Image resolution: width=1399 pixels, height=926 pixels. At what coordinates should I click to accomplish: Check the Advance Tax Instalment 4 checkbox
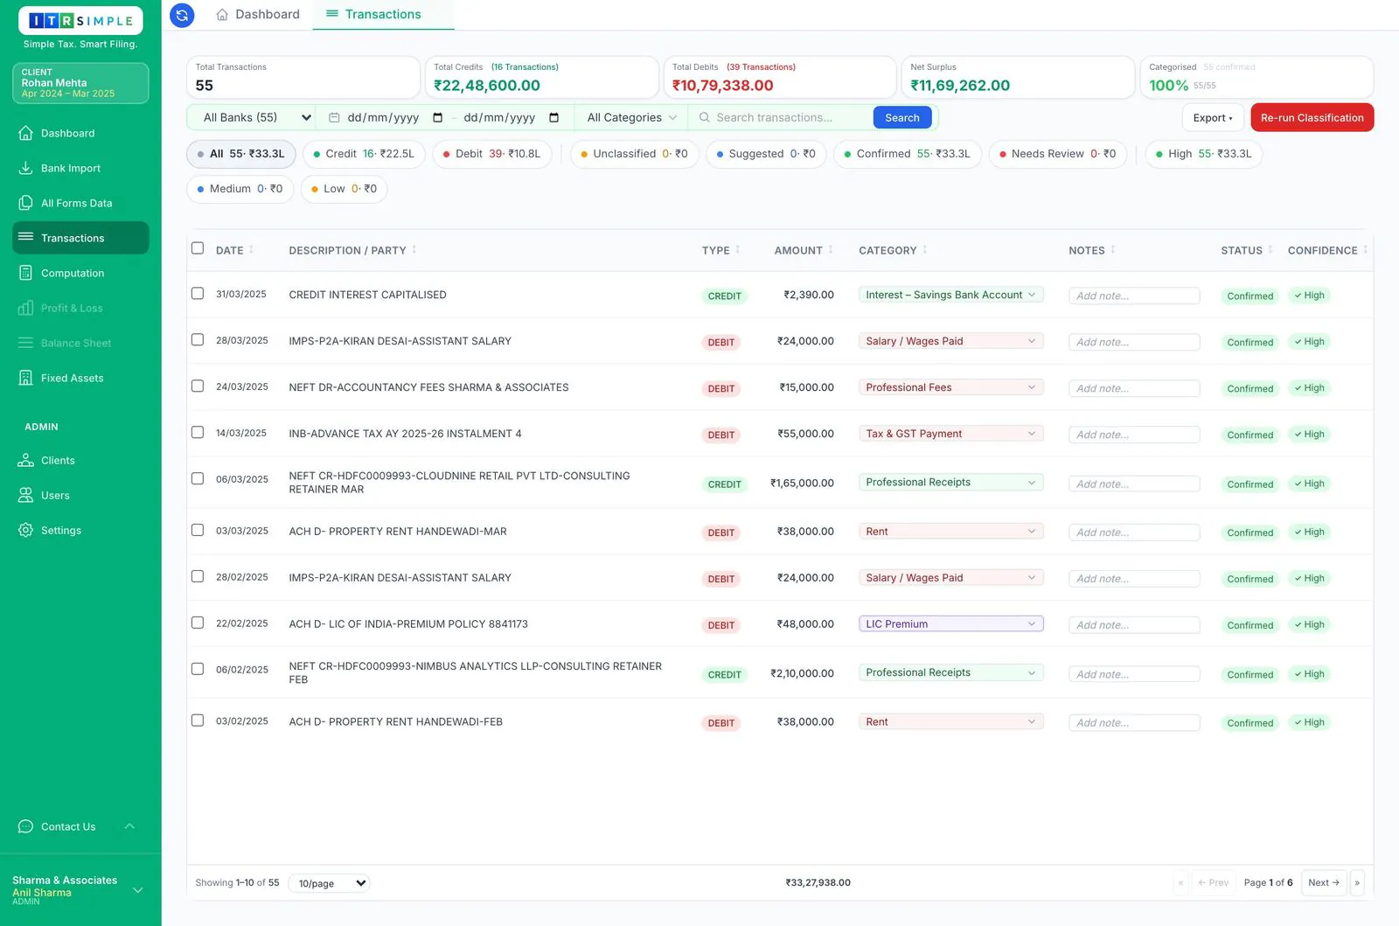[x=198, y=432]
